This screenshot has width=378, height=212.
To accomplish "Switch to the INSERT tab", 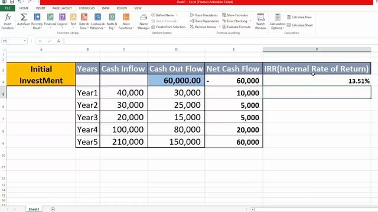I will pyautogui.click(x=41, y=8).
